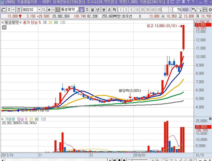Click the current price 13,800 in quote bar

[x=12, y=16]
